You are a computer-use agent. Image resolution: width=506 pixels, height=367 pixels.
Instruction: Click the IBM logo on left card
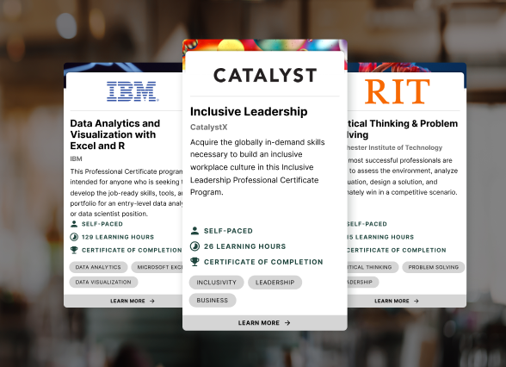(x=133, y=91)
